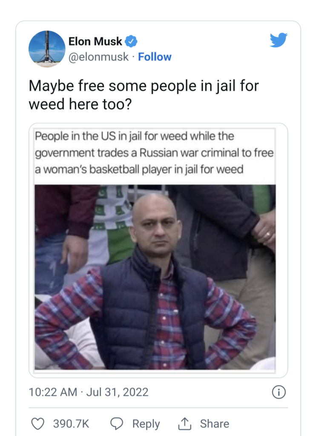This screenshot has width=316, height=436.
Task: Open Elon Musk's rocket profile avatar
Action: click(x=47, y=49)
